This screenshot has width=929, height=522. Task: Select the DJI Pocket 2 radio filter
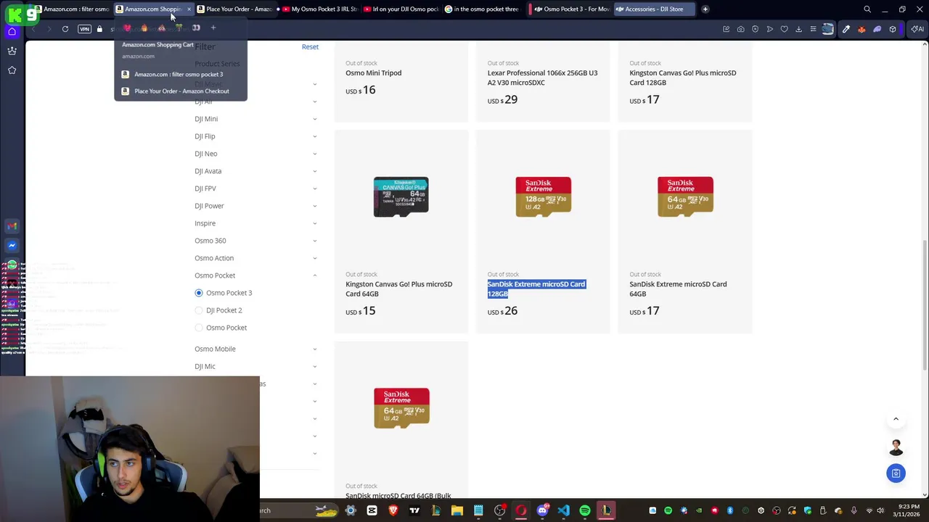pos(199,310)
